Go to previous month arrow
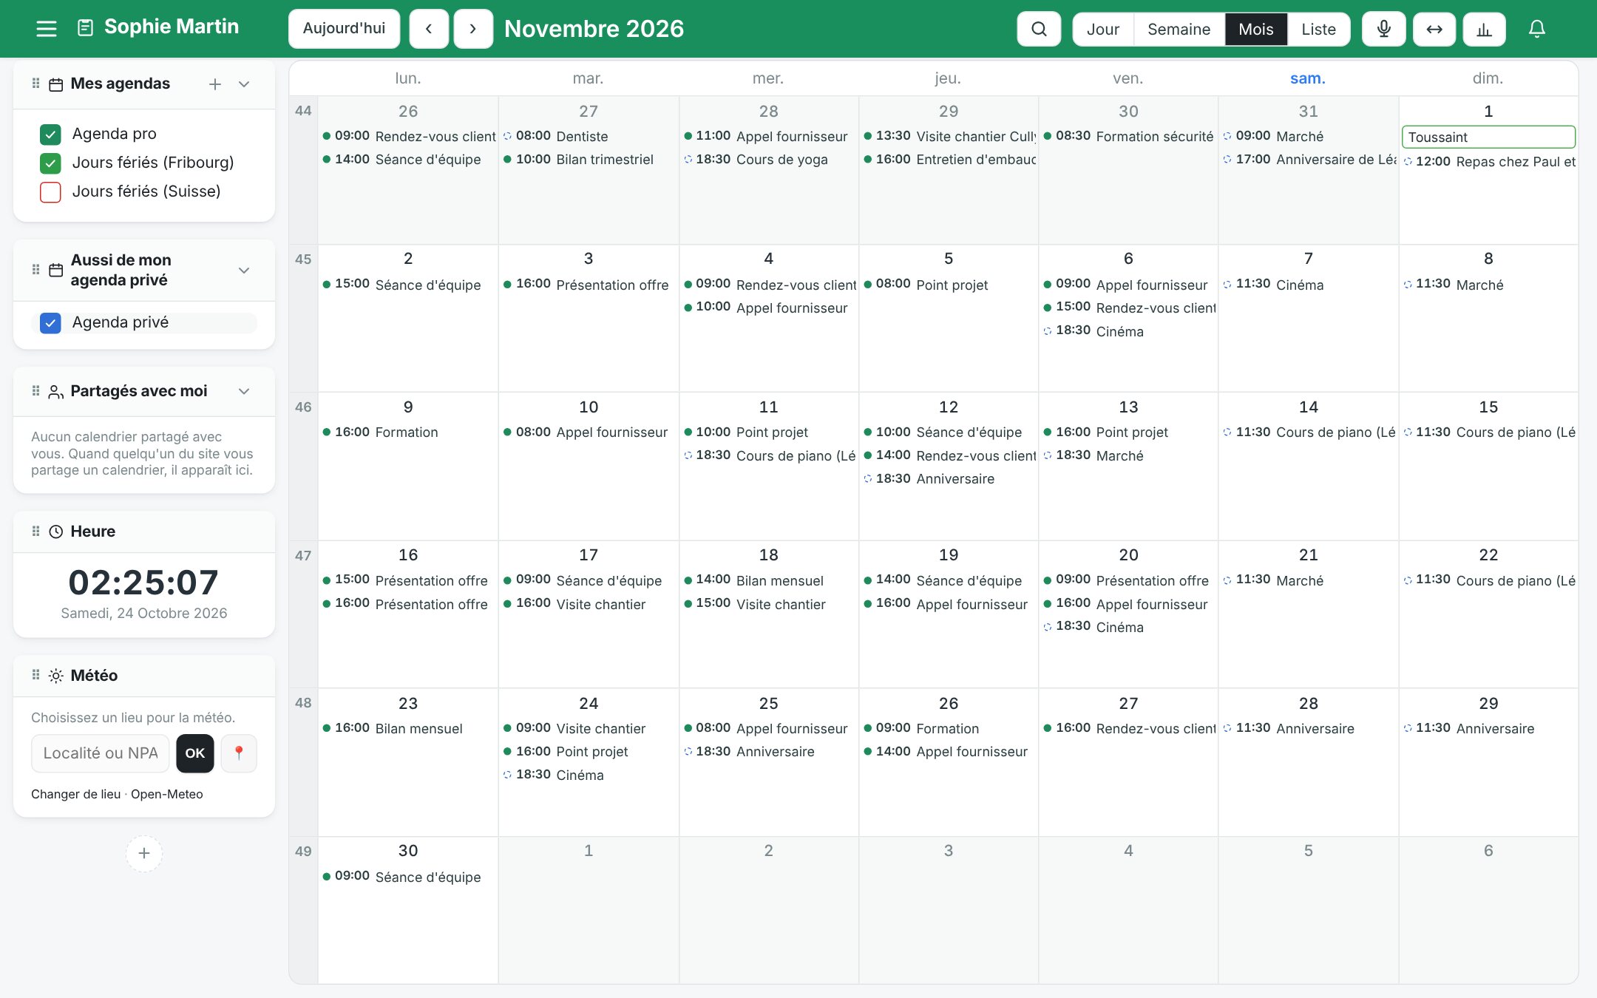Image resolution: width=1597 pixels, height=998 pixels. (x=429, y=29)
